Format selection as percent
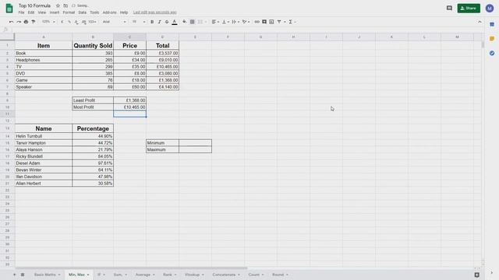Screen dimensions: 499x280 (x=69, y=22)
